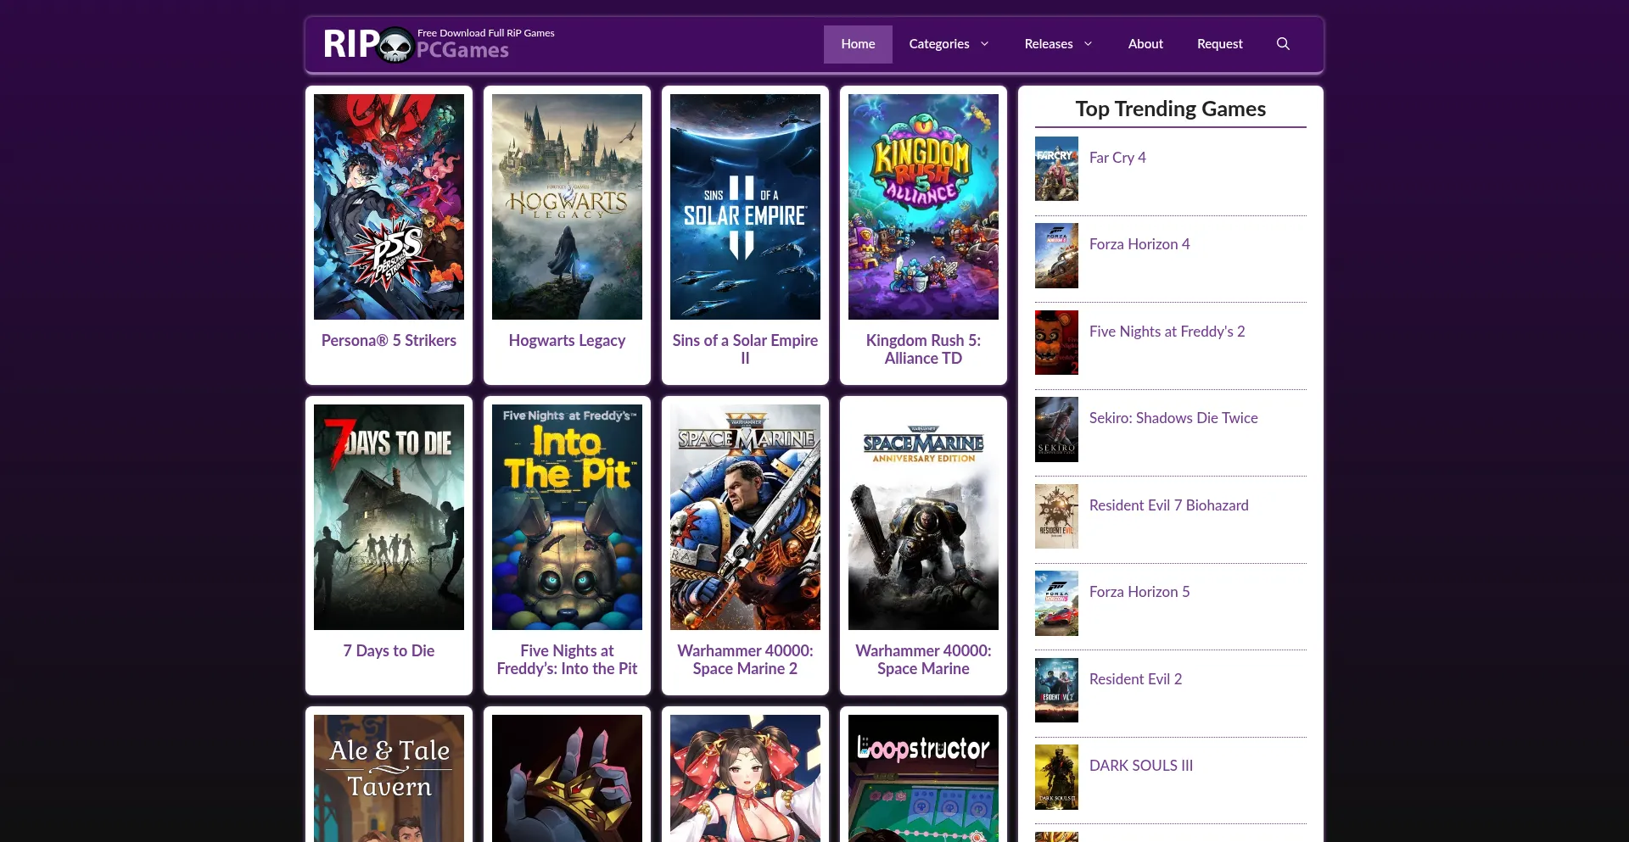The height and width of the screenshot is (842, 1629).
Task: Open the Loopstructor game cover
Action: 923,778
